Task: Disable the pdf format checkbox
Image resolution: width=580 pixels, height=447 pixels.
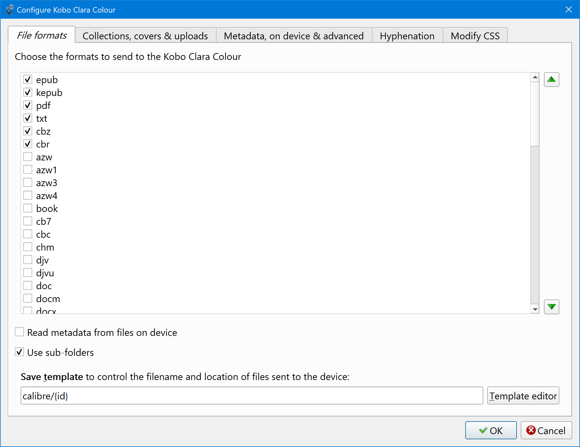Action: tap(28, 105)
